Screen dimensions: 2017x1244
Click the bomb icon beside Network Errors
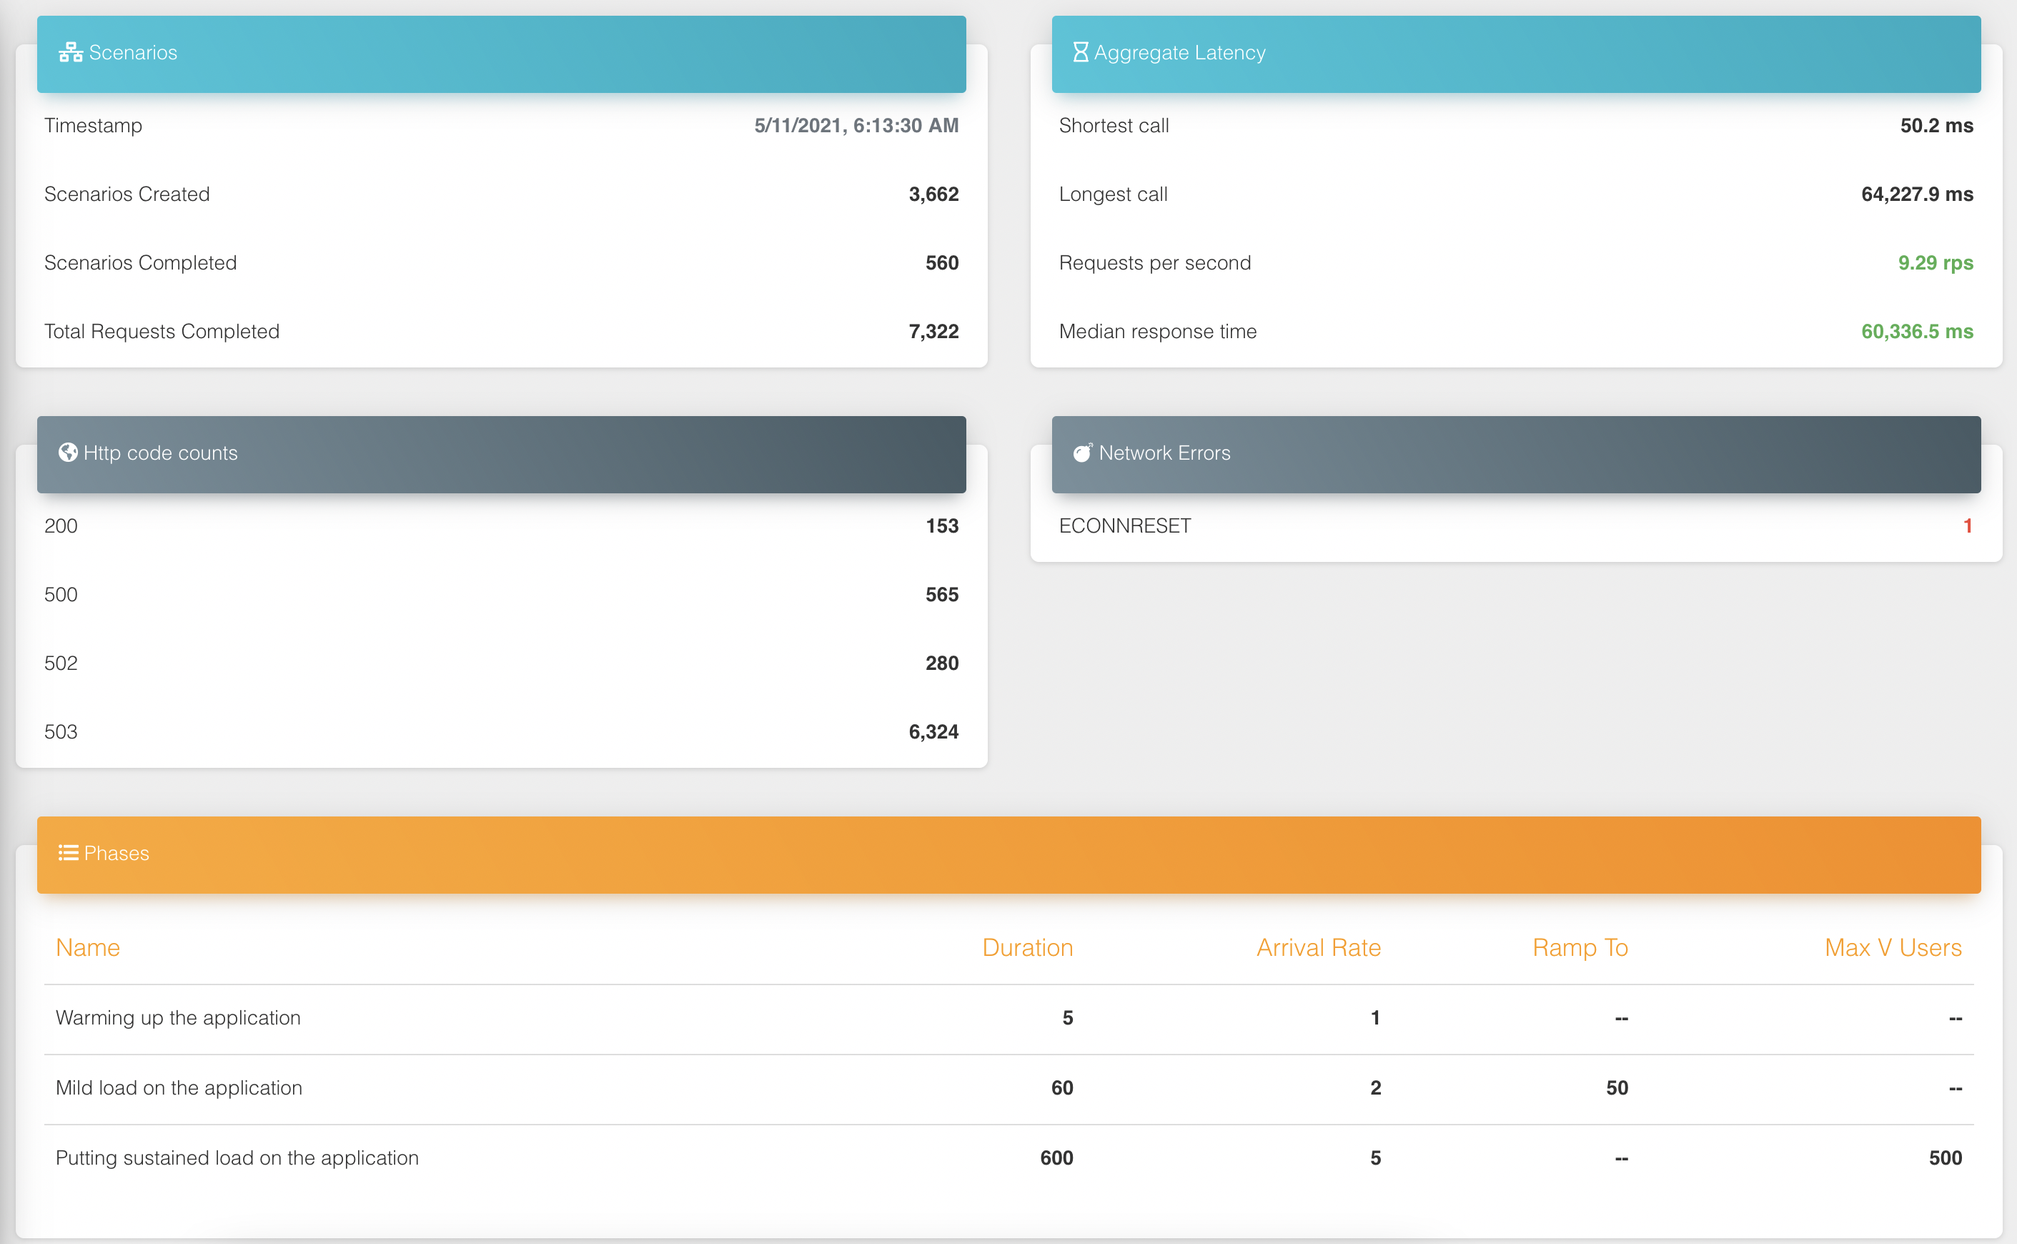1082,453
